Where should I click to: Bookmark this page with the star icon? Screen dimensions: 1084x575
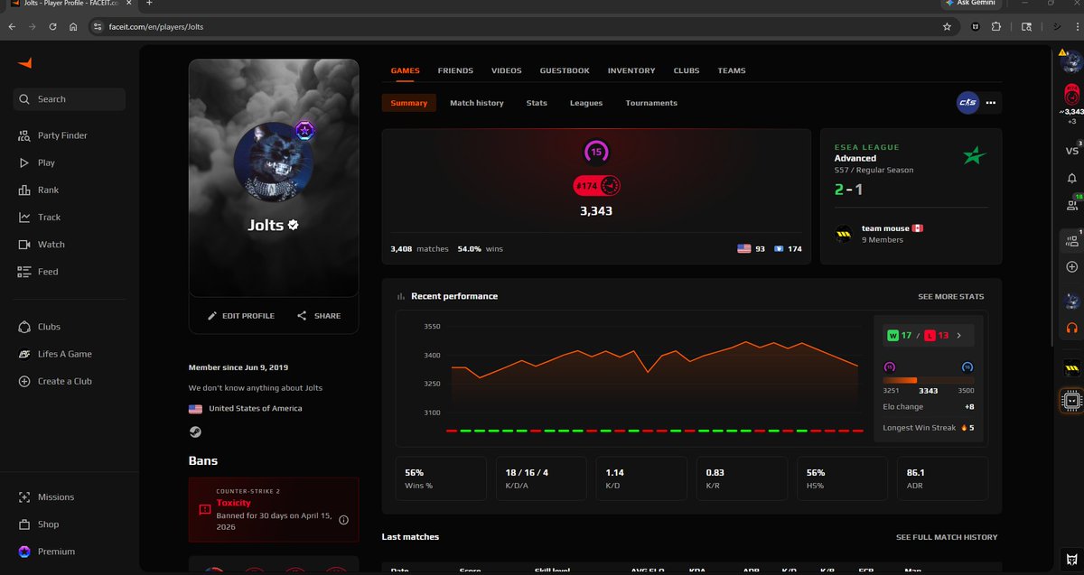[x=947, y=27]
